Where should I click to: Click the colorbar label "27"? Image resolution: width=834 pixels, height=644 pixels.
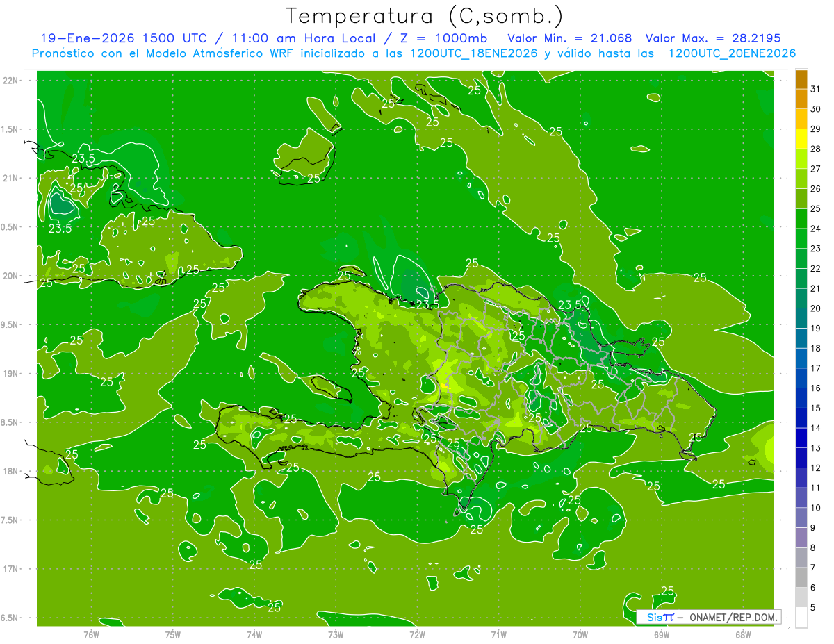coord(816,169)
